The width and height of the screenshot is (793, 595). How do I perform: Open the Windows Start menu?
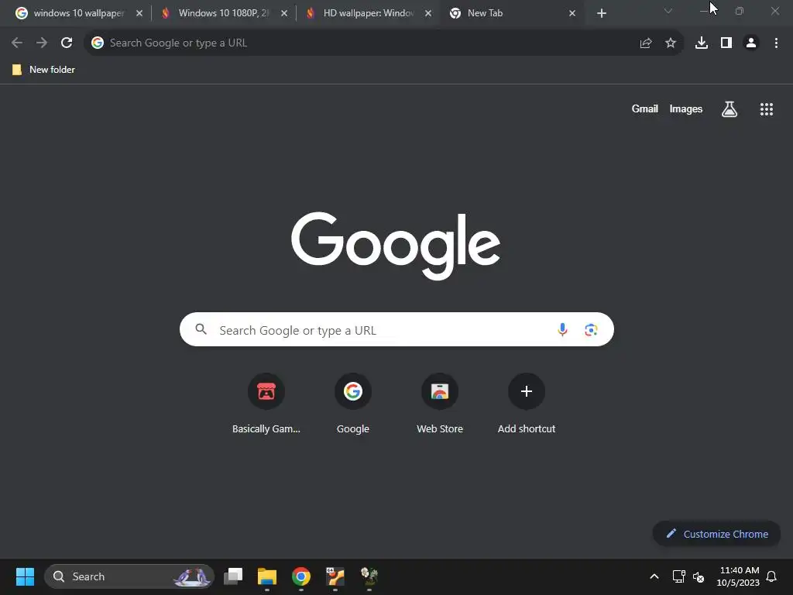[x=25, y=576]
